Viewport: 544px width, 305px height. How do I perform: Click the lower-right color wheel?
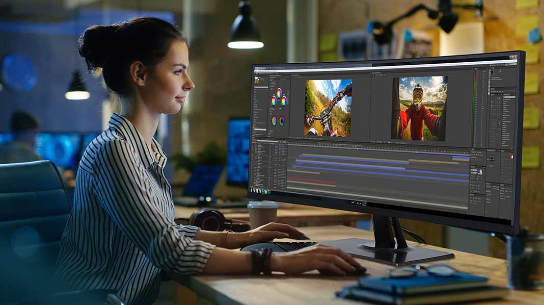282,121
